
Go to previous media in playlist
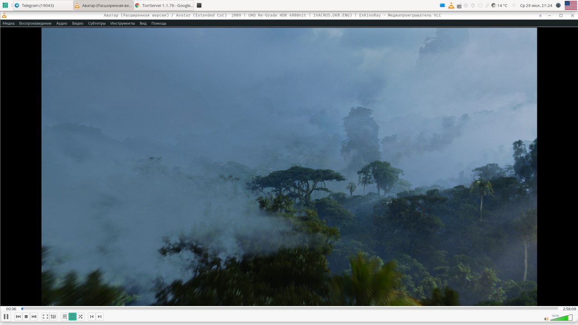[x=19, y=316]
